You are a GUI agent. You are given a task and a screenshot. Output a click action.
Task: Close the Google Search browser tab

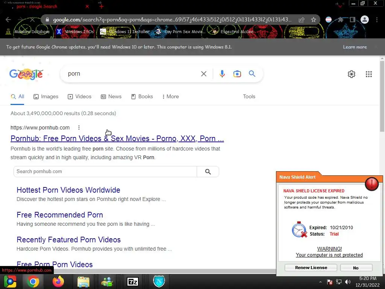pyautogui.click(x=87, y=7)
